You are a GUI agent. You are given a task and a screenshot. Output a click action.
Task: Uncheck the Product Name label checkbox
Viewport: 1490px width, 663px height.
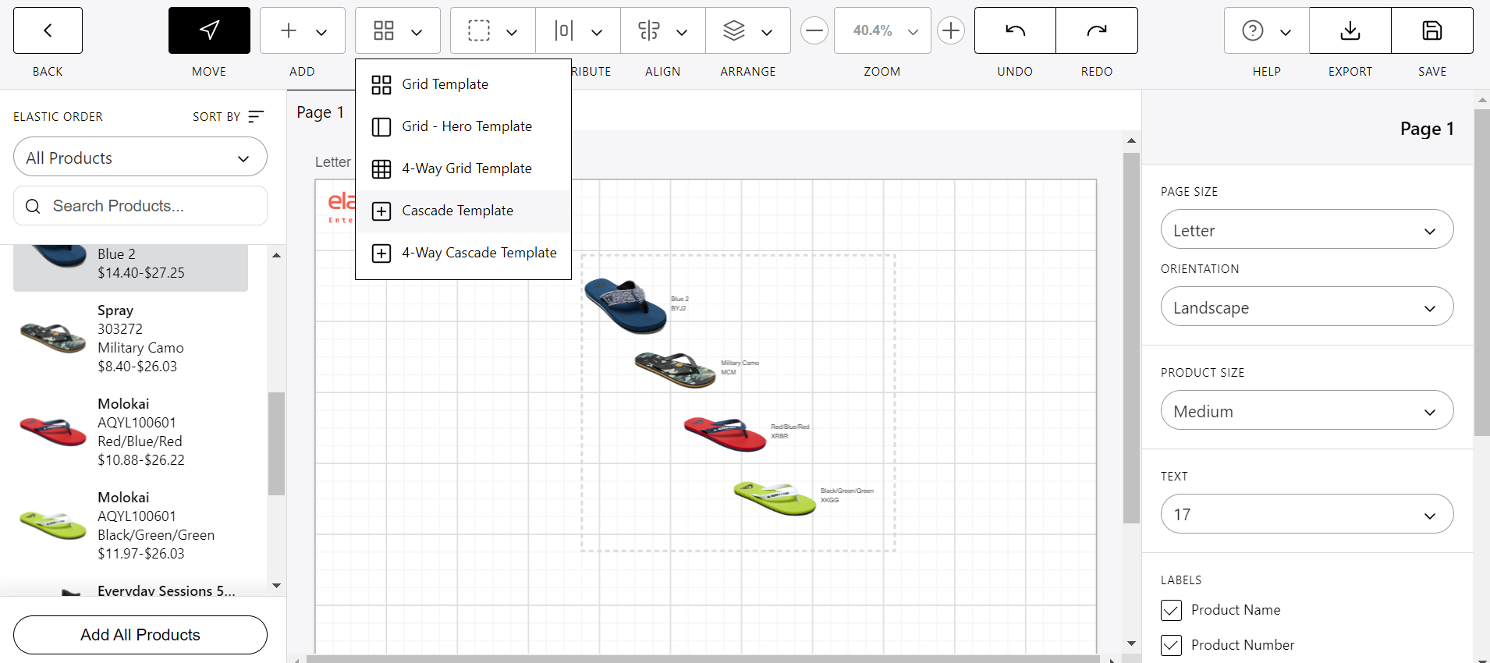pyautogui.click(x=1171, y=610)
